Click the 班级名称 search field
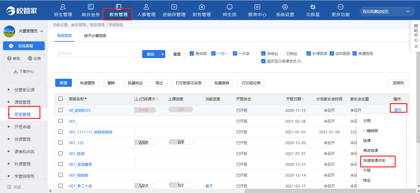 click(x=98, y=53)
